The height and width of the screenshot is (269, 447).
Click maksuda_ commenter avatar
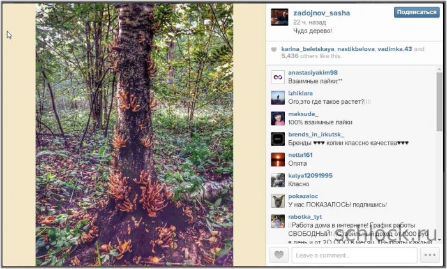click(x=278, y=118)
